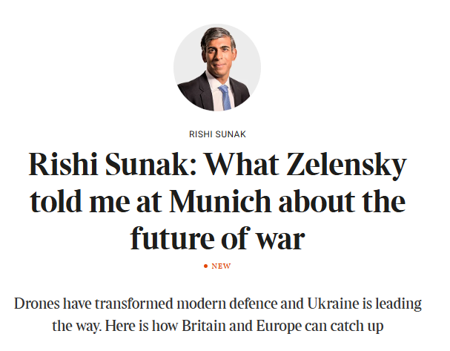
Task: Click "future of war" on the headline's last line
Action: [x=217, y=238]
